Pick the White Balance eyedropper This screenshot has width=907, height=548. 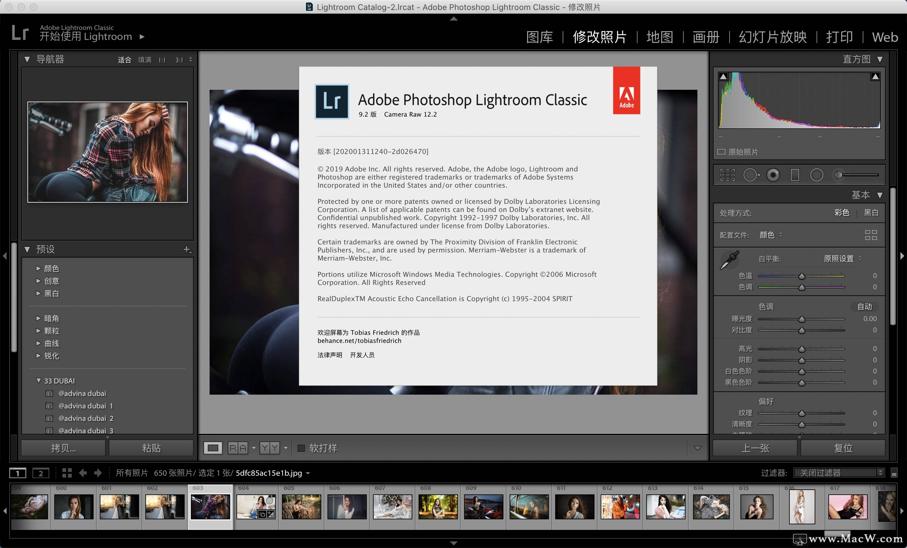coord(730,260)
